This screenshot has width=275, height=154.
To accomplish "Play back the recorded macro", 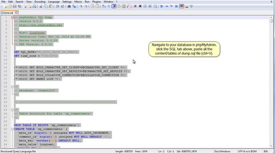I will pos(145,6).
